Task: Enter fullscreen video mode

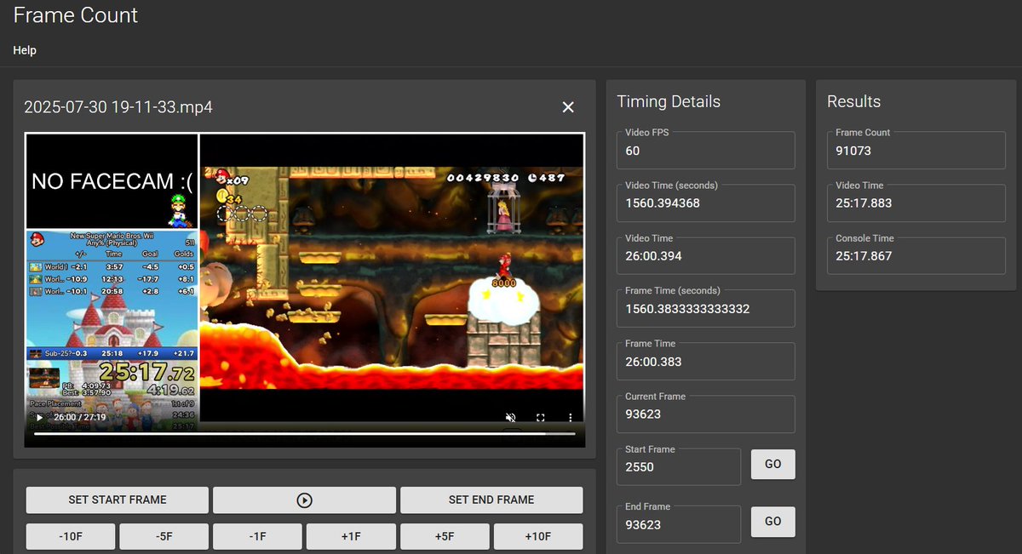Action: coord(540,418)
